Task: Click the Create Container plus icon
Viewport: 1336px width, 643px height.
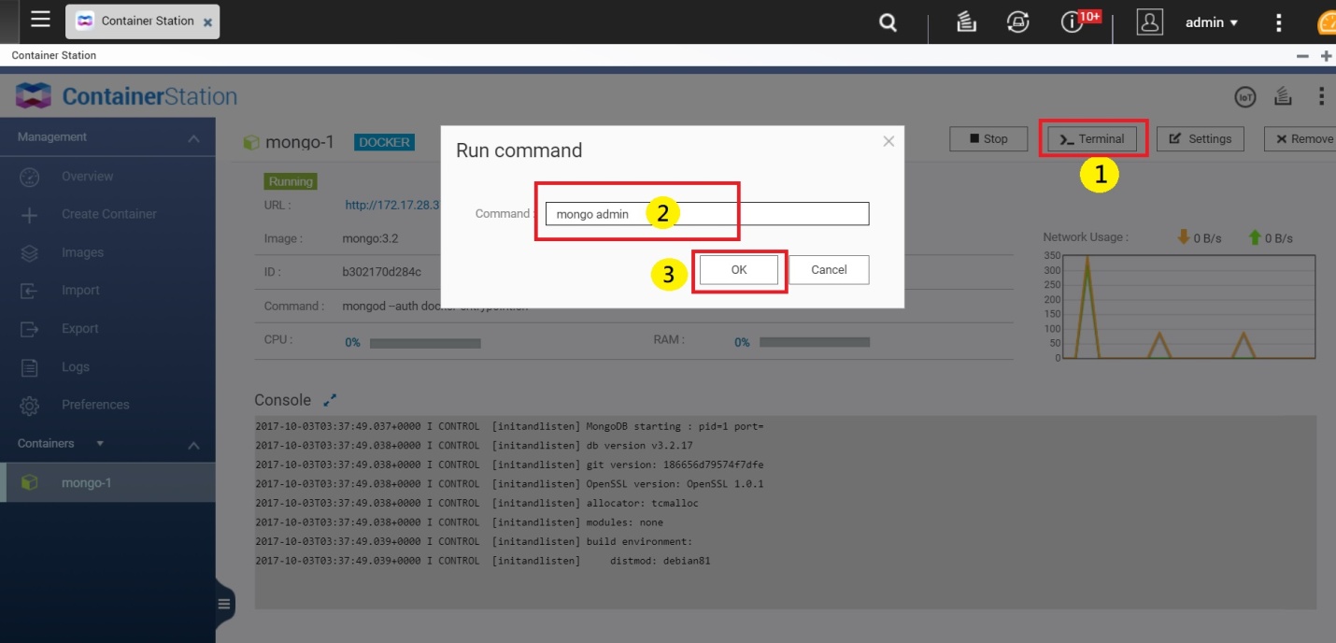Action: (30, 215)
